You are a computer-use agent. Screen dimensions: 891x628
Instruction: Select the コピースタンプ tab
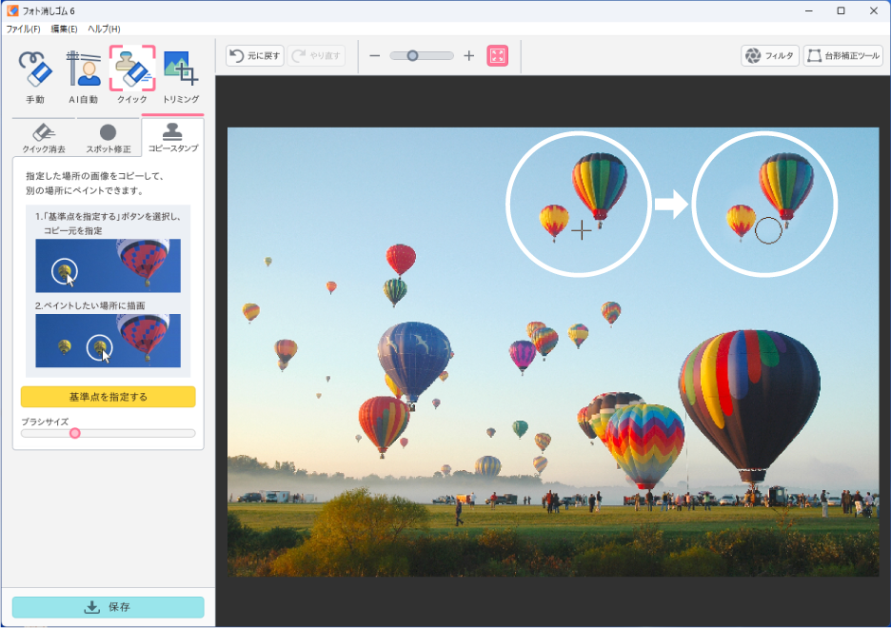173,137
